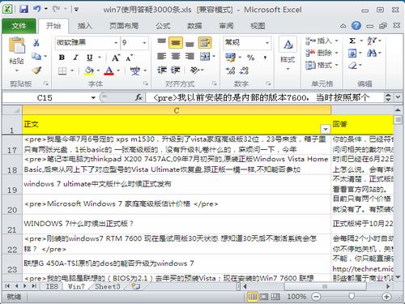The width and height of the screenshot is (405, 304).
Task: Apply red font color A
Action: pyautogui.click(x=109, y=71)
